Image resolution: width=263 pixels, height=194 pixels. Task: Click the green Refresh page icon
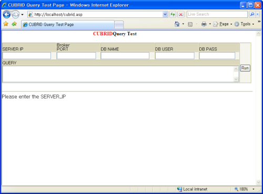(x=173, y=14)
